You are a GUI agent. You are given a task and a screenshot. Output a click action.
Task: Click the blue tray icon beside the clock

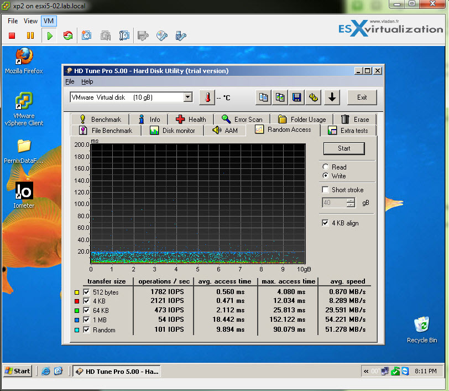pos(405,371)
